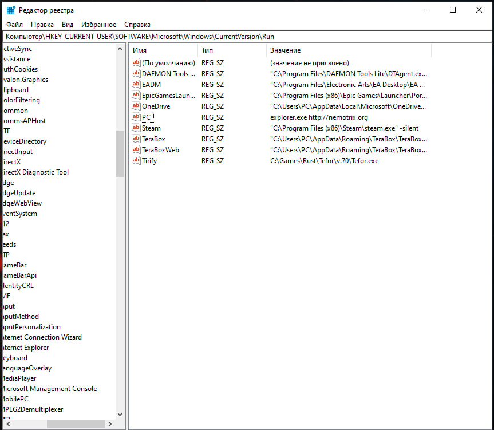The width and height of the screenshot is (494, 430).
Task: Select the Internet Explorer key in tree
Action: tap(26, 348)
